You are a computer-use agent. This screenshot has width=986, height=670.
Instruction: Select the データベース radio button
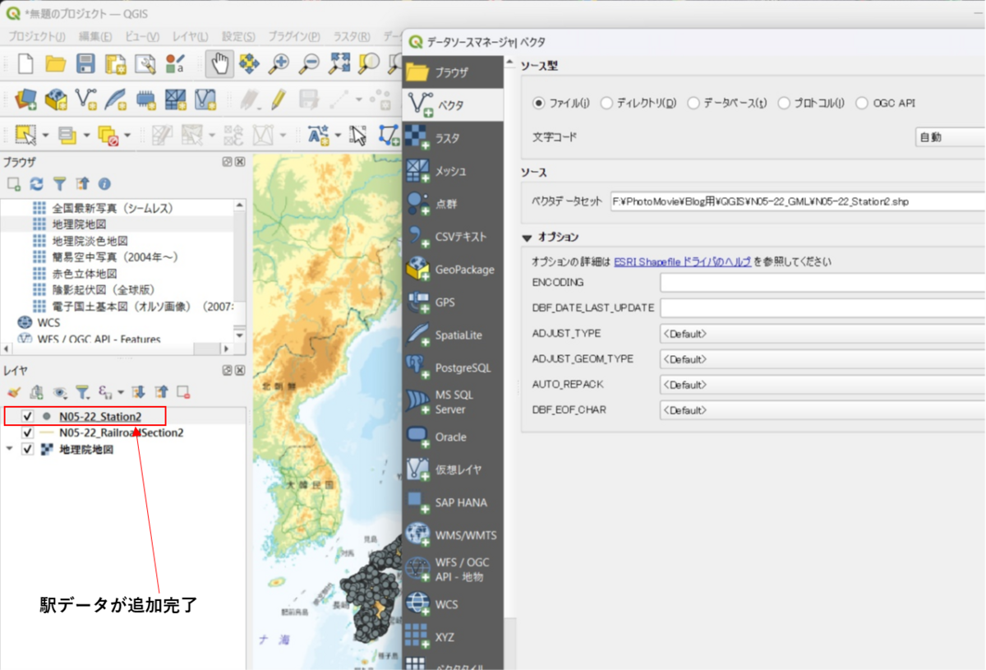[693, 104]
